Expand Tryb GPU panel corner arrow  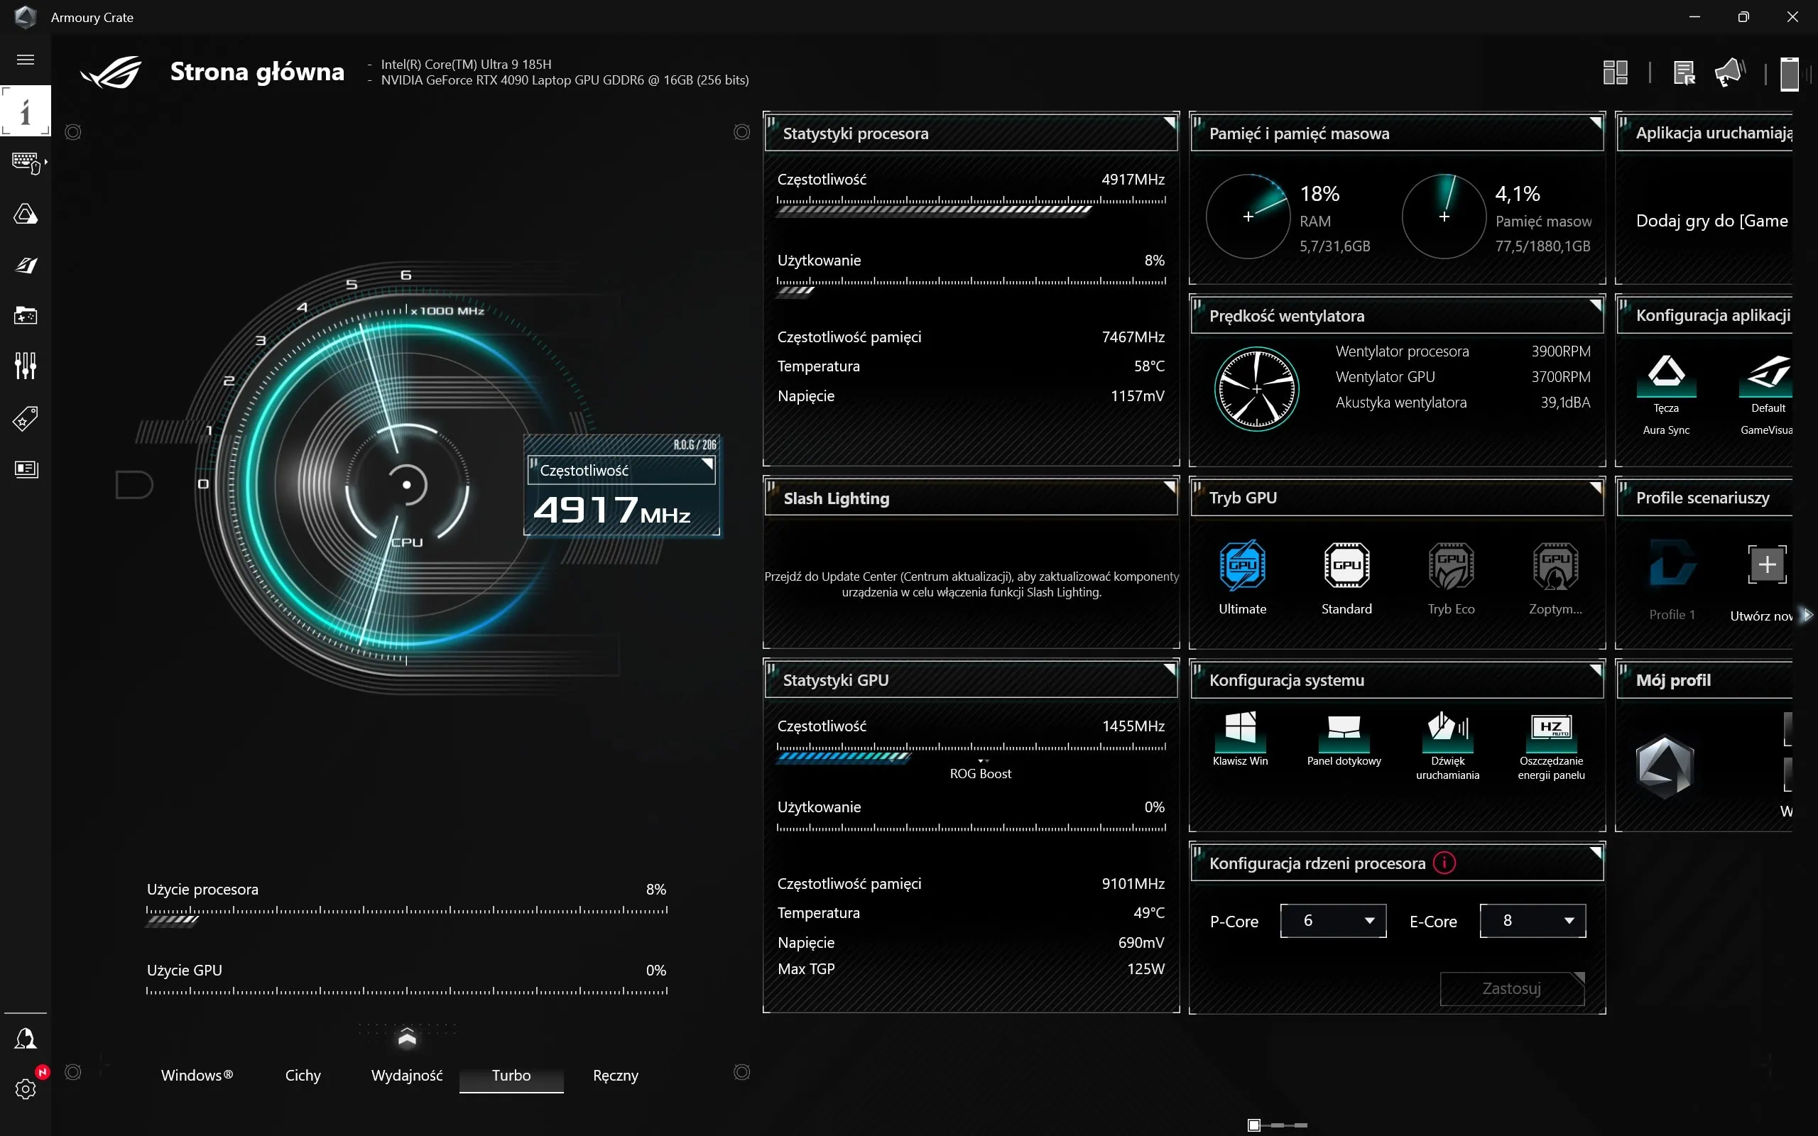(x=1595, y=487)
